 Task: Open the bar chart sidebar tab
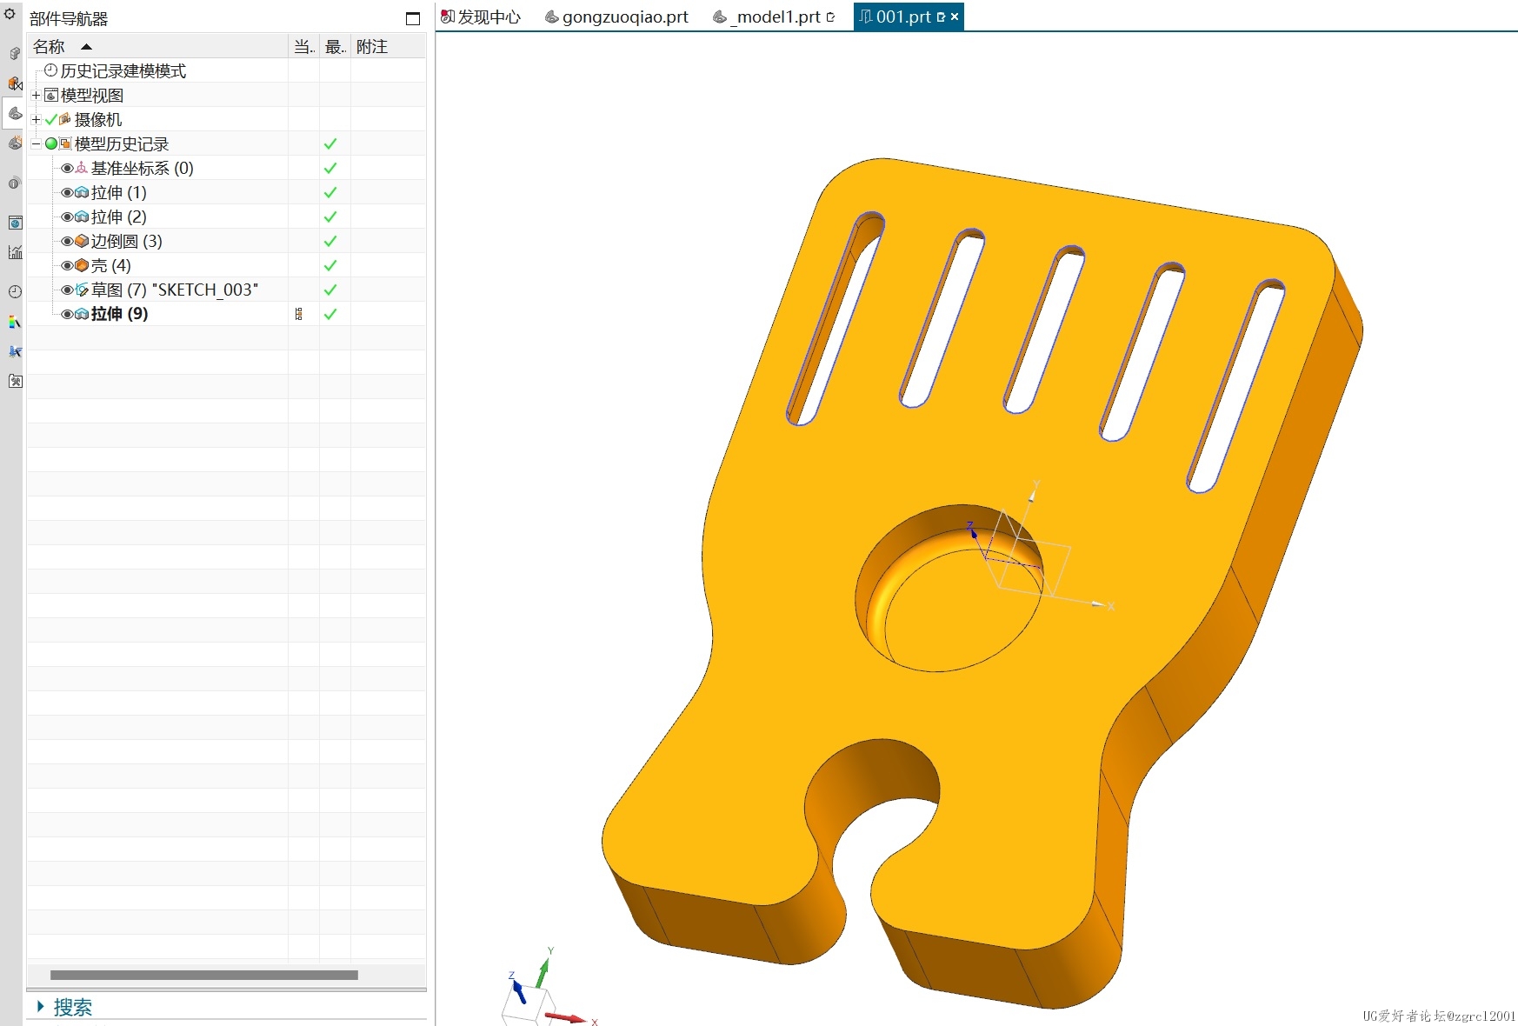coord(14,252)
